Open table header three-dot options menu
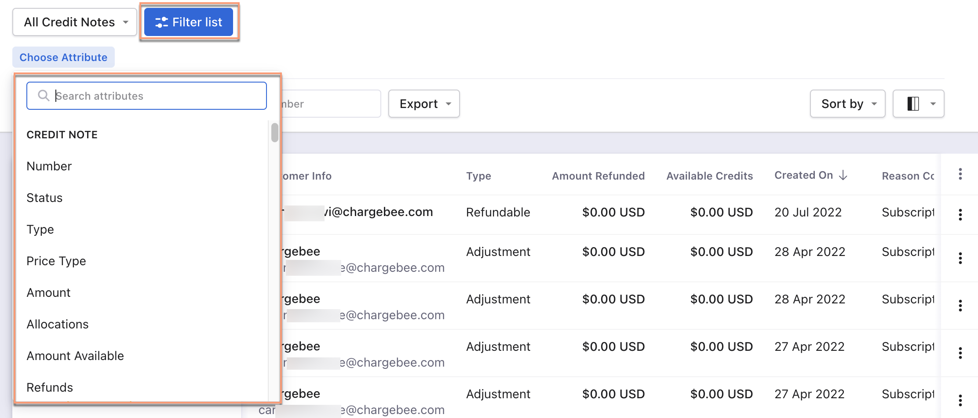The image size is (978, 418). pyautogui.click(x=960, y=174)
